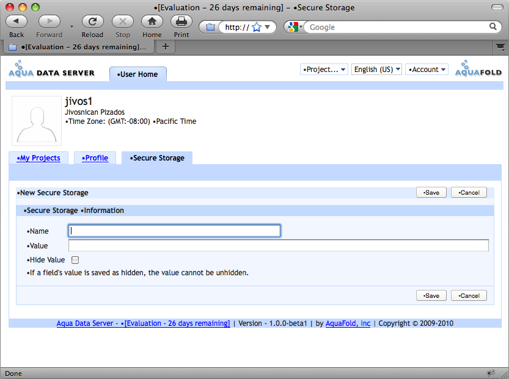Click the top Save button
This screenshot has height=379, width=509.
coord(431,193)
